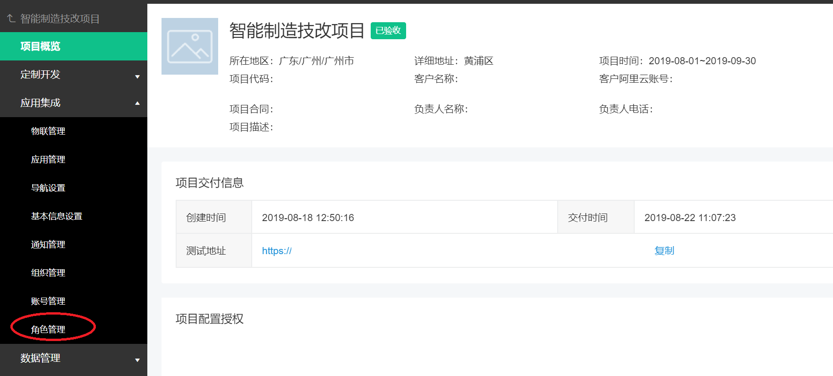The width and height of the screenshot is (833, 376).
Task: Click the 交付时间 table label
Action: click(x=587, y=218)
